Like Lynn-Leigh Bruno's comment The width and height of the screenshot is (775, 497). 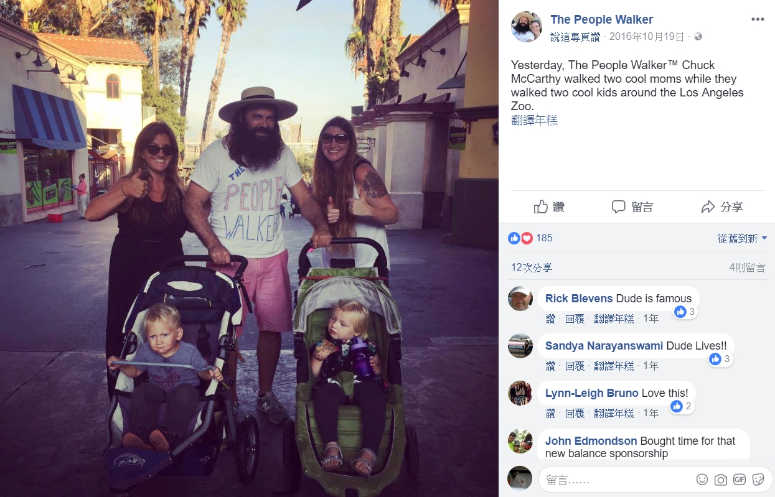click(x=550, y=413)
